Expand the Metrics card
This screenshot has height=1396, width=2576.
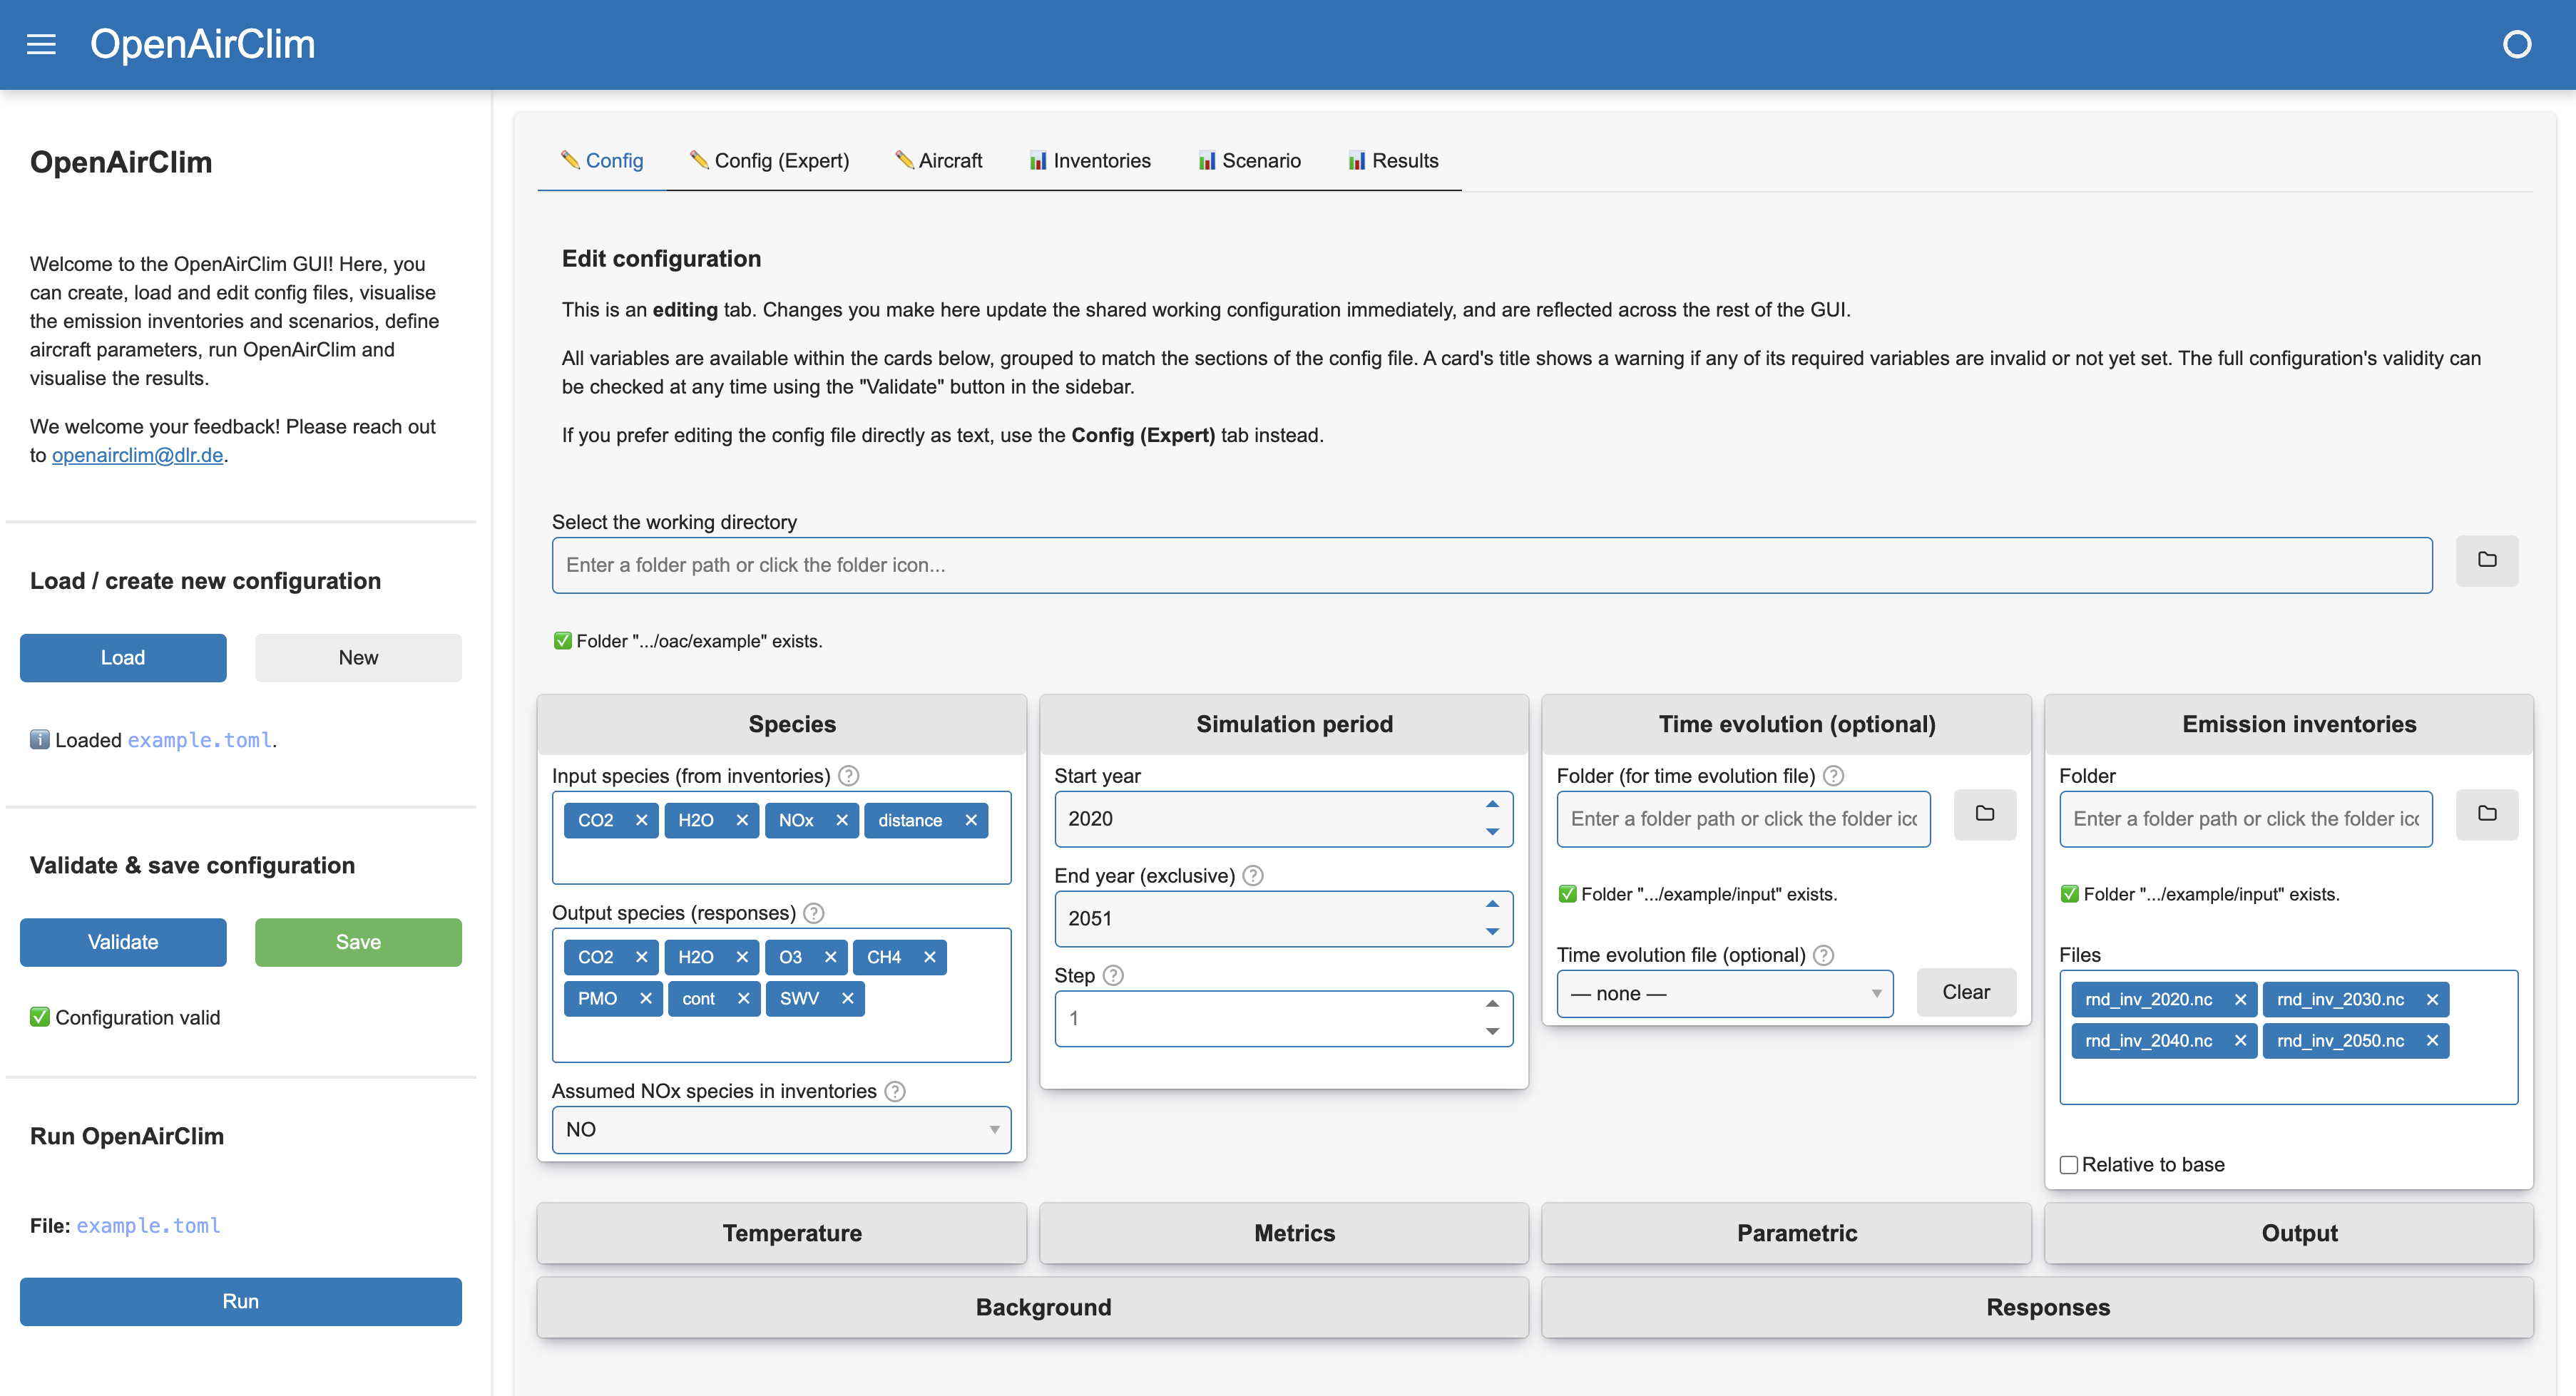click(x=1284, y=1233)
